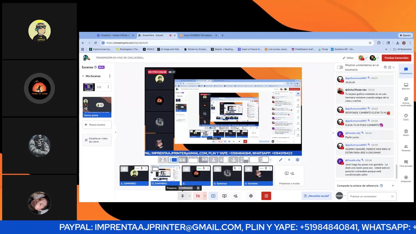Image resolution: width=416 pixels, height=234 pixels.
Task: Click the red leave studio button
Action: (x=266, y=196)
